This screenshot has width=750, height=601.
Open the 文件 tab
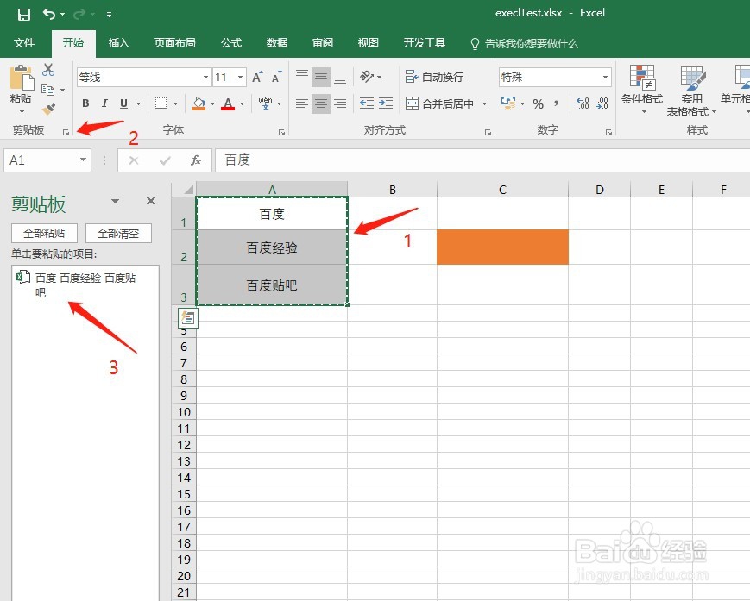coord(24,43)
